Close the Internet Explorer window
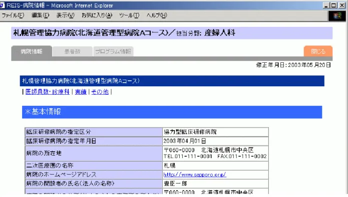This screenshot has height=197, width=348. pos(342,5)
